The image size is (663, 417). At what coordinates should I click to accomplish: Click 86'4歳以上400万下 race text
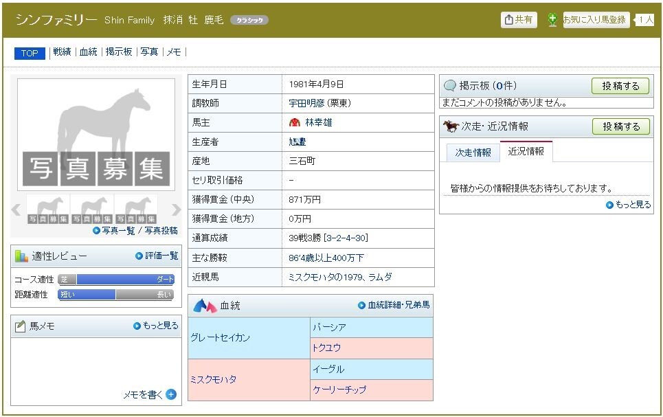pyautogui.click(x=326, y=258)
